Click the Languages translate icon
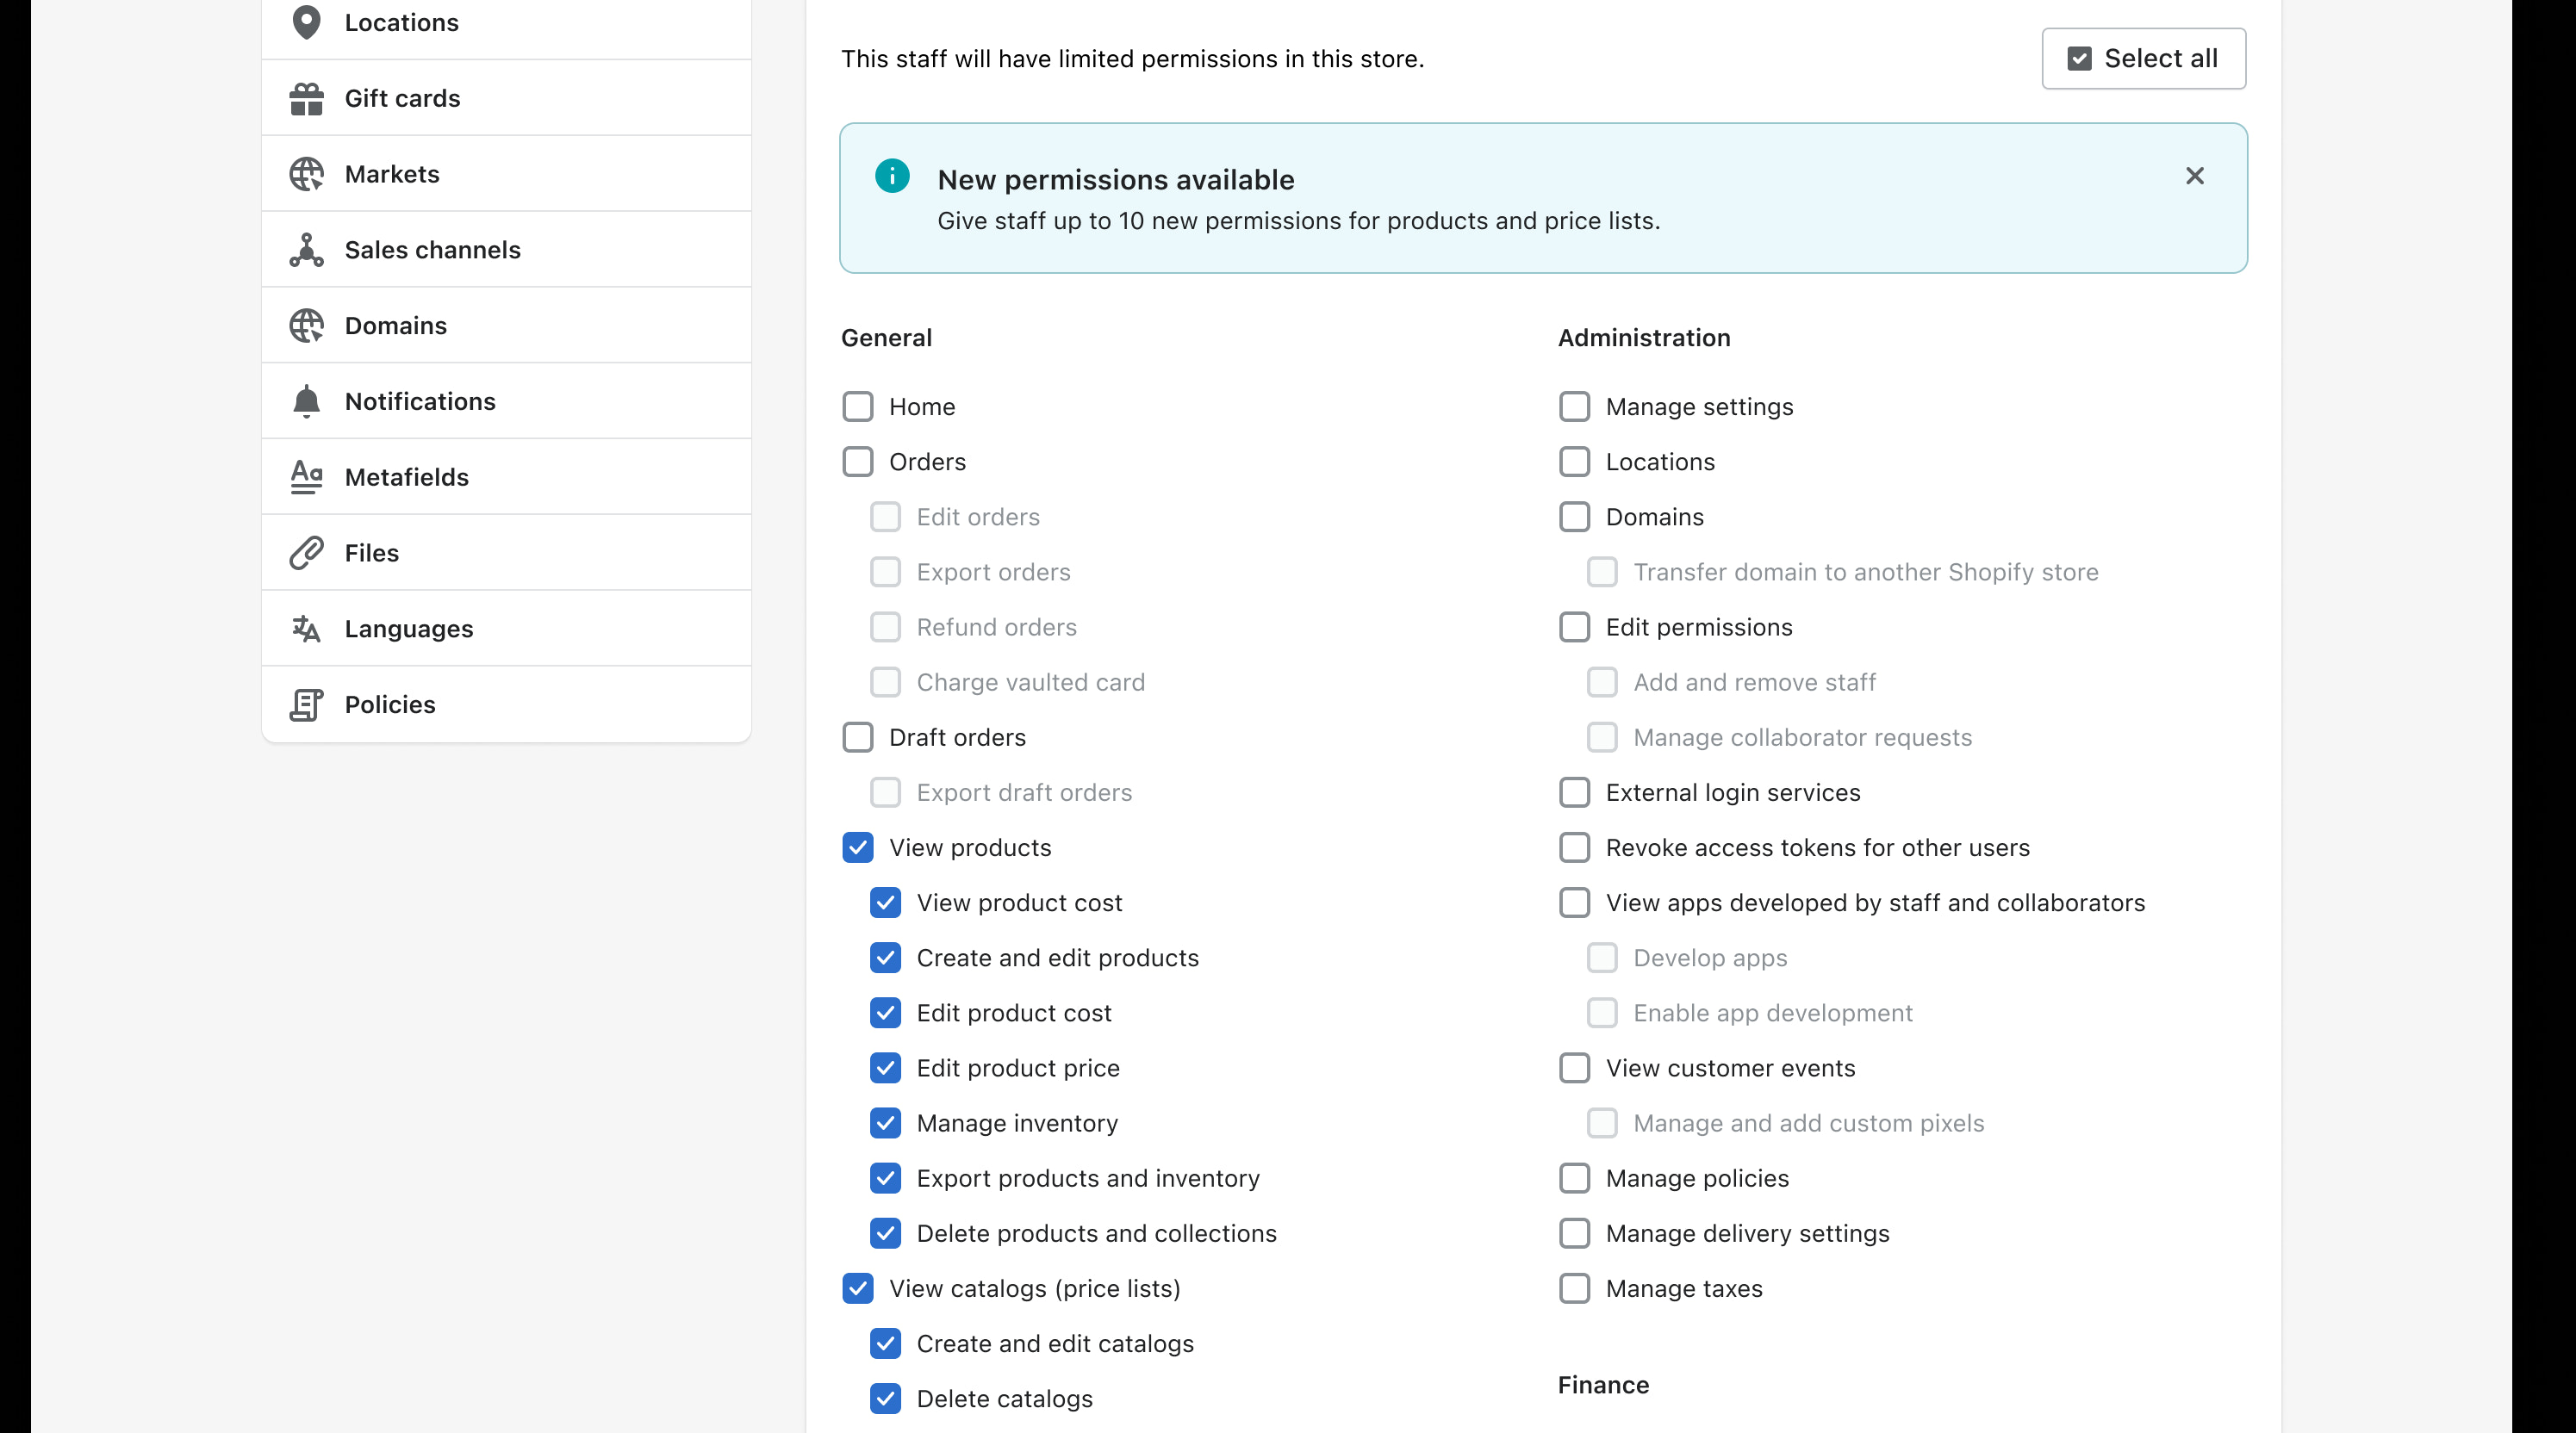This screenshot has height=1433, width=2576. coord(306,629)
